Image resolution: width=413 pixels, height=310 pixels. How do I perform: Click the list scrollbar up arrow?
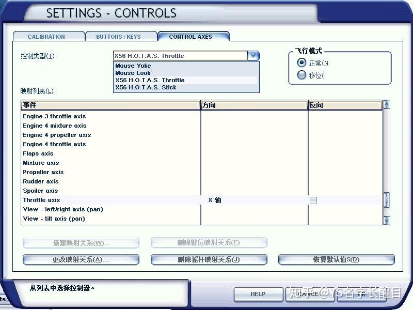[386, 105]
